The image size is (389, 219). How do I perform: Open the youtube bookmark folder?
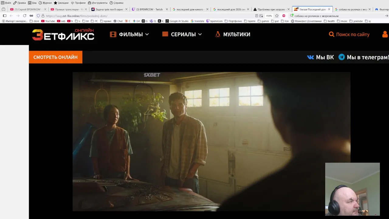click(x=356, y=21)
